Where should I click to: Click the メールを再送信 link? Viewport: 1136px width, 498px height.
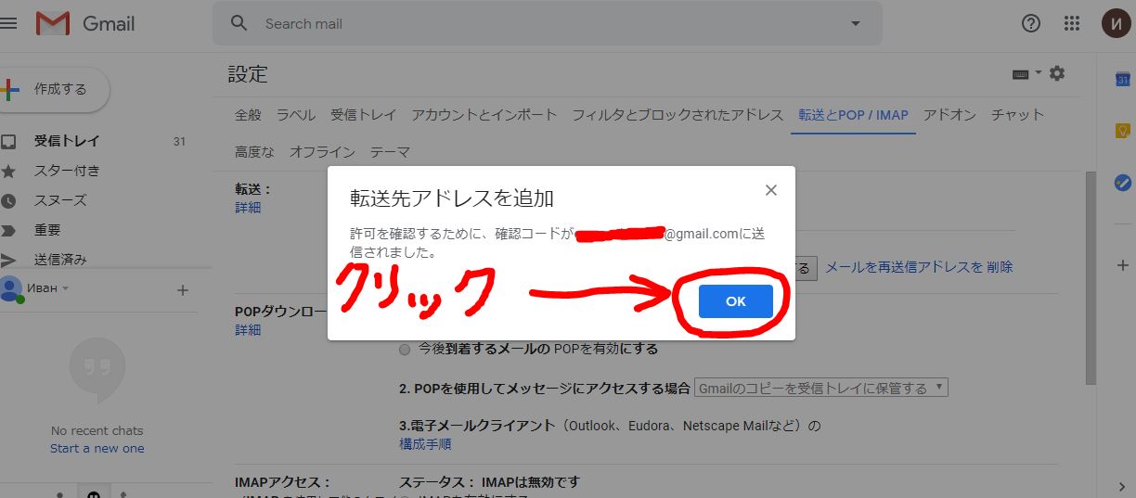coord(871,267)
